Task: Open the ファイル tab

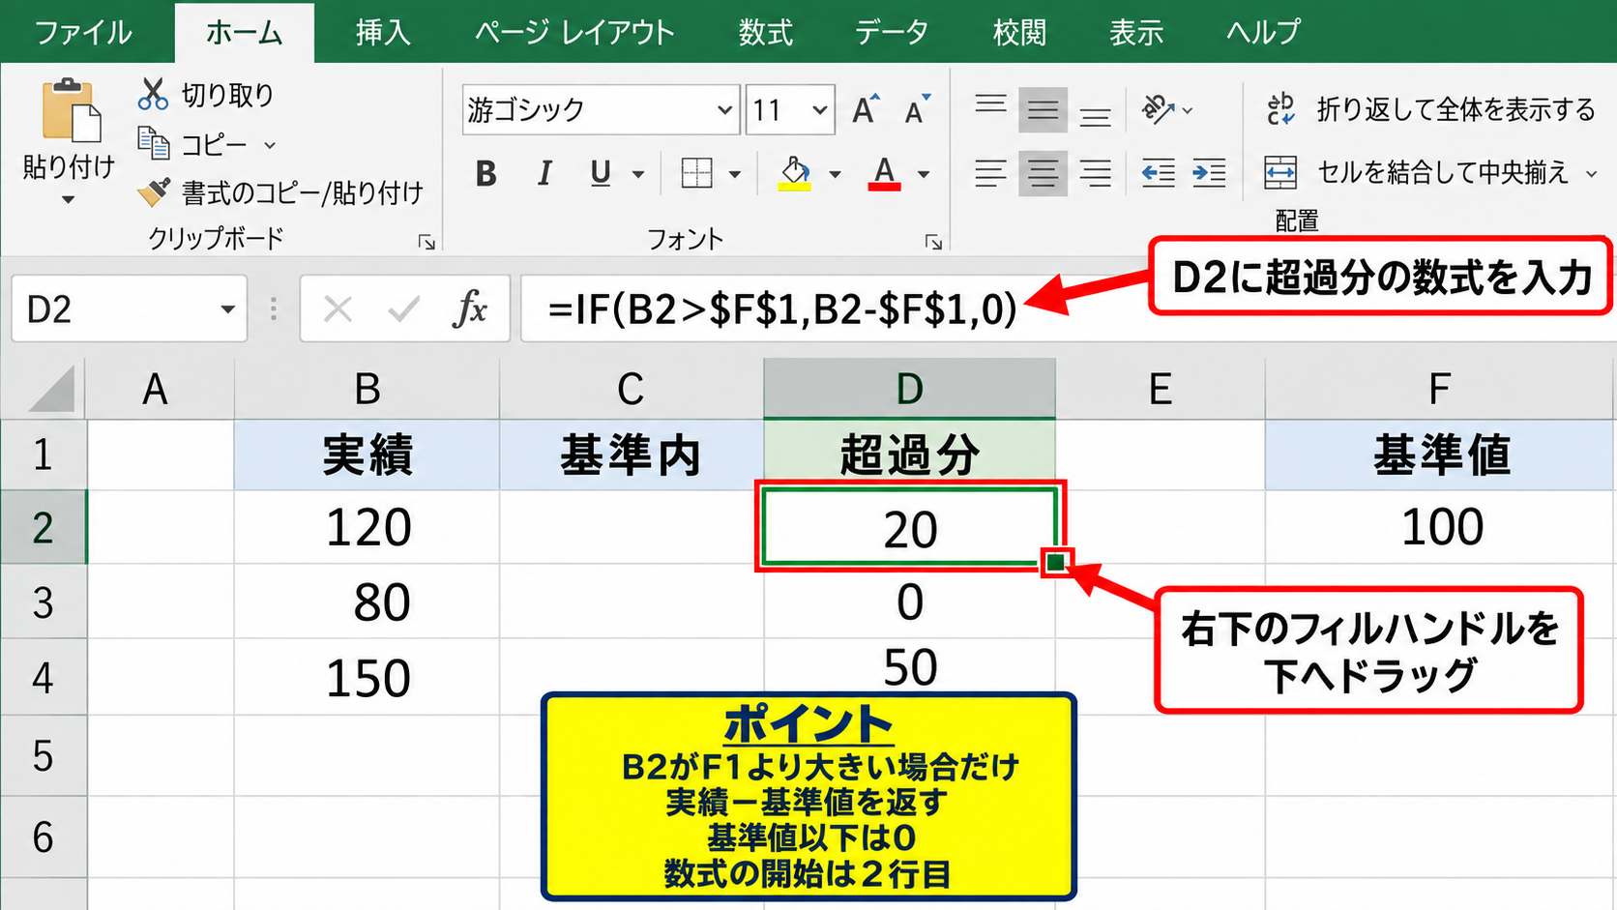Action: point(83,33)
